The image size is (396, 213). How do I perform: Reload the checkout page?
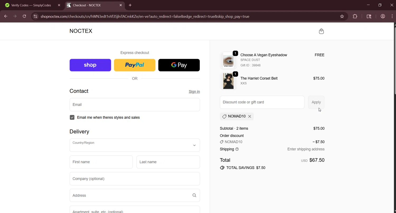(24, 16)
